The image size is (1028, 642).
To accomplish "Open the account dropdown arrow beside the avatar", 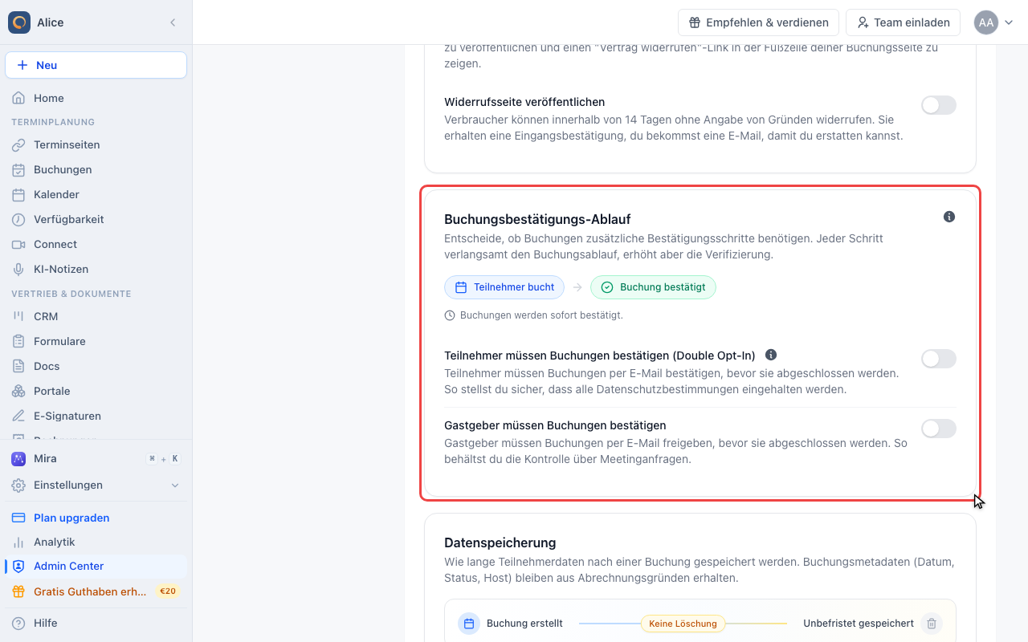I will pyautogui.click(x=1010, y=22).
